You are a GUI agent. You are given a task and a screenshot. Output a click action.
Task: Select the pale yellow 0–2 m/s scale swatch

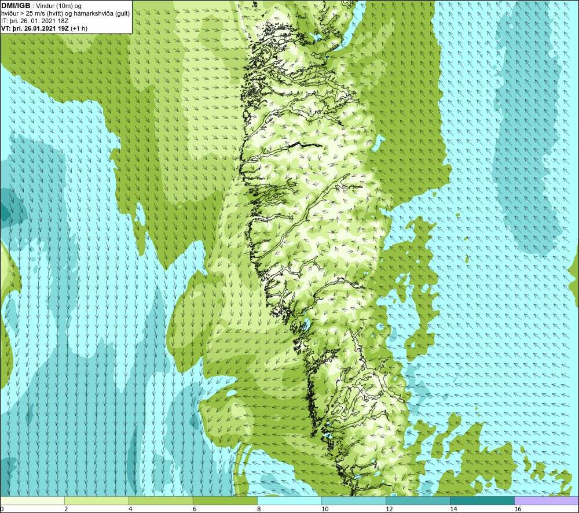[32, 500]
